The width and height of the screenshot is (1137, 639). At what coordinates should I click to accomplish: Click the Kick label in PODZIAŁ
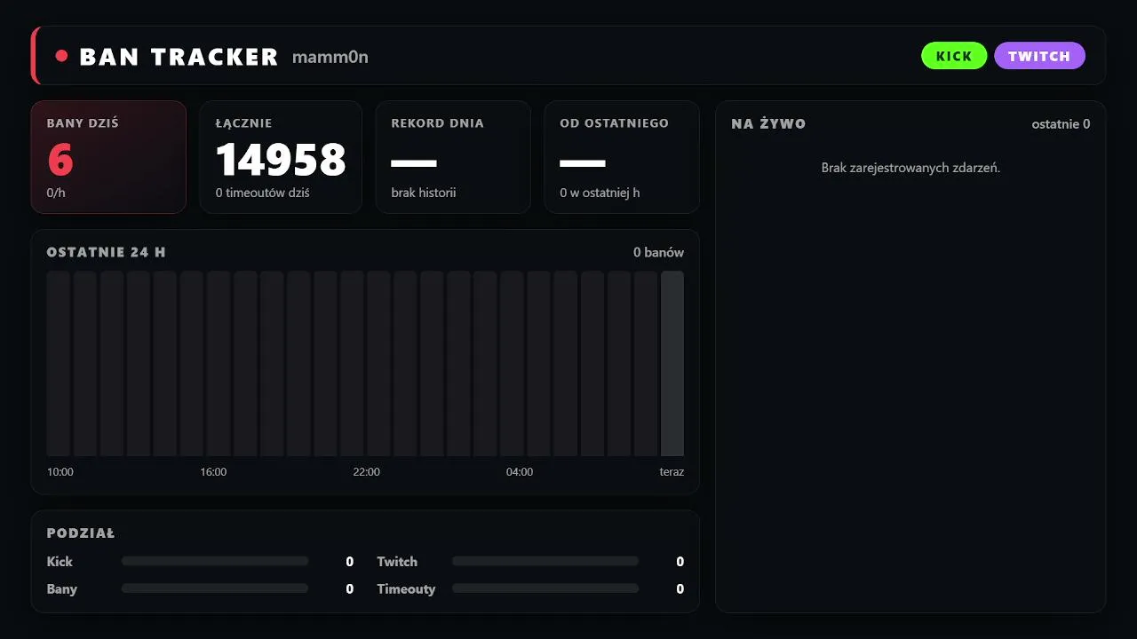(x=60, y=562)
